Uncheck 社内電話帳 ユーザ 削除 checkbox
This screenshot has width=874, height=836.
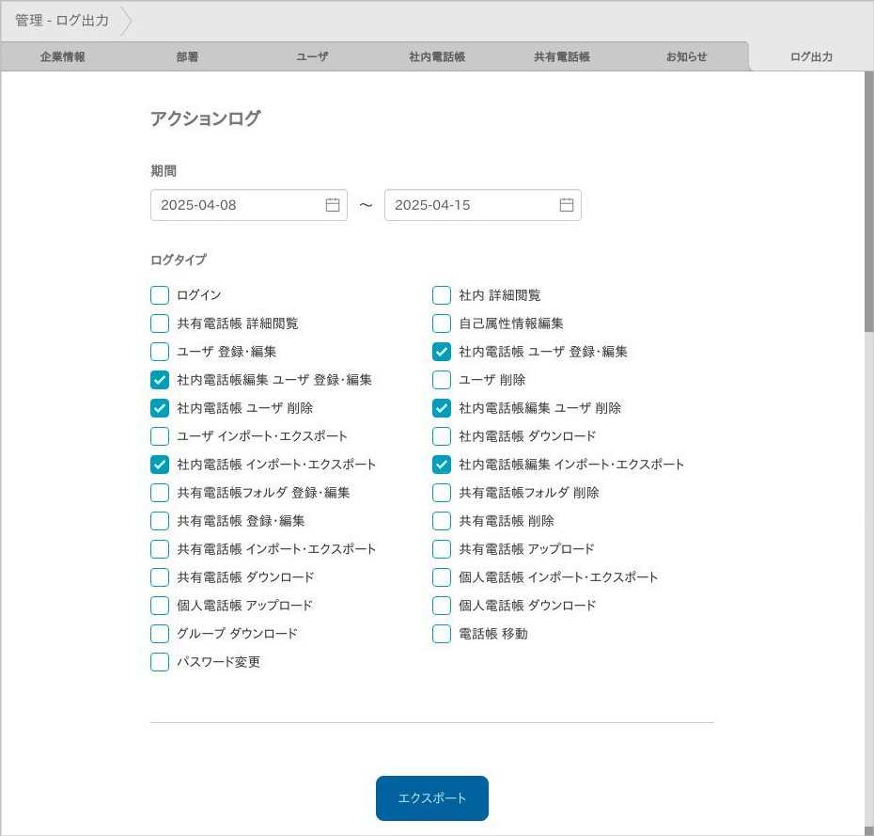[x=160, y=408]
